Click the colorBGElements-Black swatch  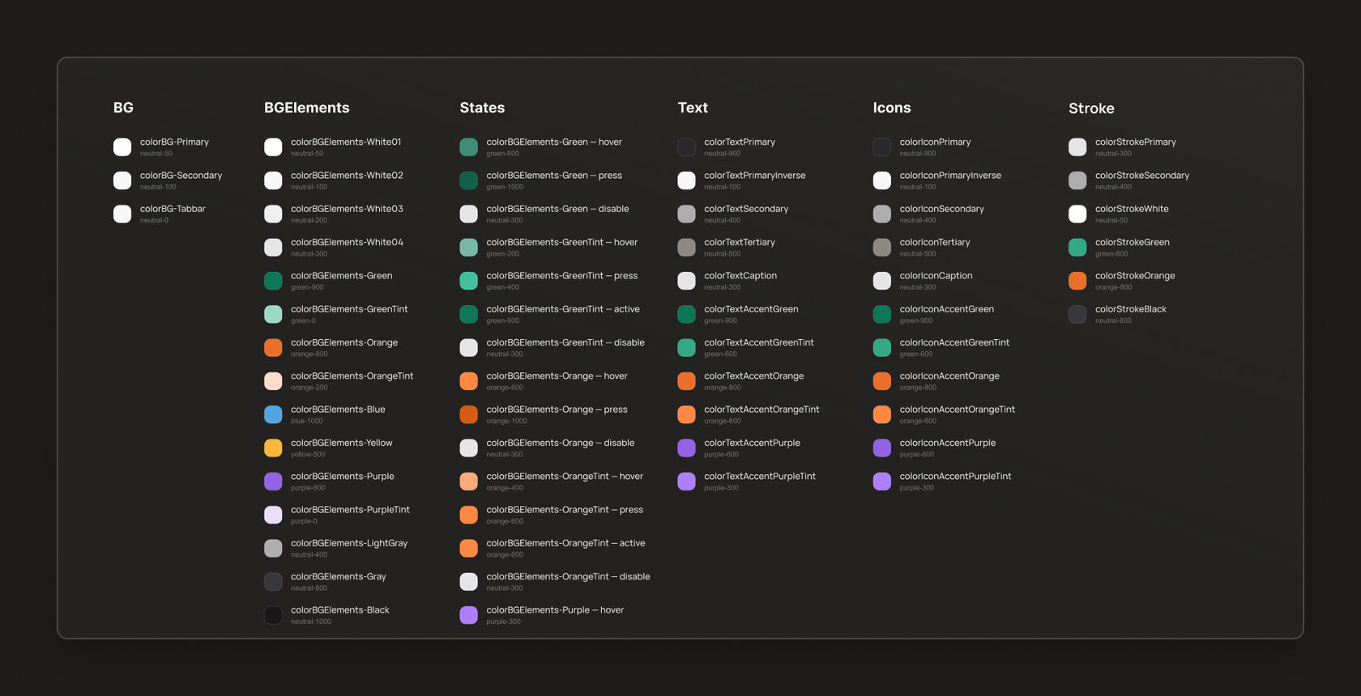coord(273,615)
